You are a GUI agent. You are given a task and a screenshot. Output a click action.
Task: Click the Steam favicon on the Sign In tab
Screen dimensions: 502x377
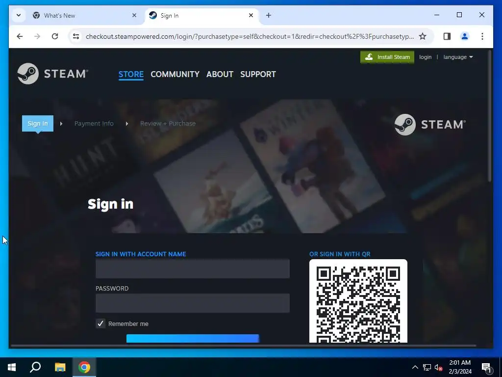[x=153, y=15]
